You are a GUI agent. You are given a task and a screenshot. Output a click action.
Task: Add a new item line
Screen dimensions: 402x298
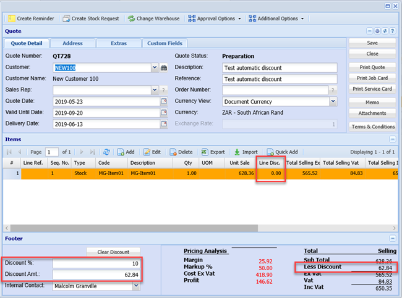click(x=126, y=152)
